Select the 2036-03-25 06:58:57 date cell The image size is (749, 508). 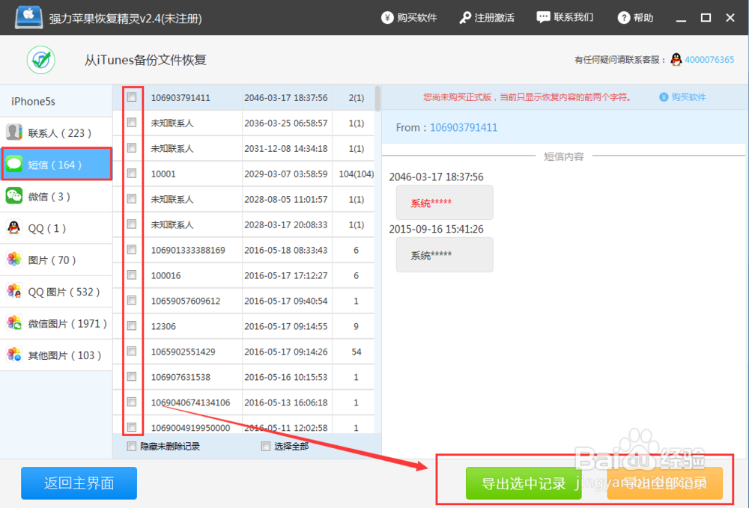point(286,123)
